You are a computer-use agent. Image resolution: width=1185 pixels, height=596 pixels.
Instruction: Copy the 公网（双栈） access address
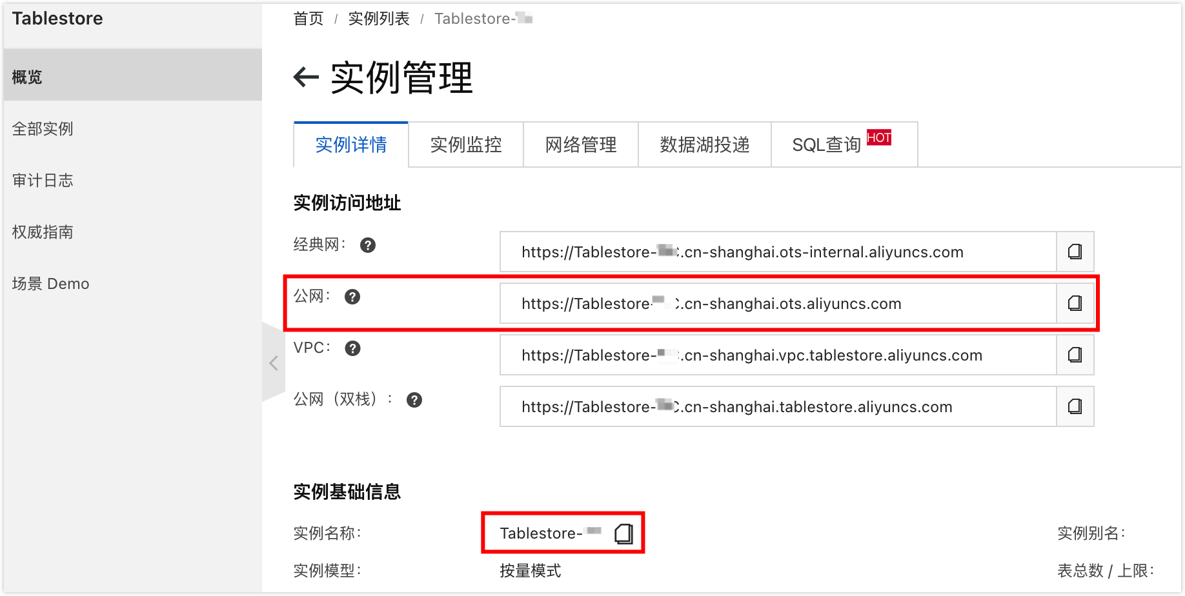[1074, 406]
